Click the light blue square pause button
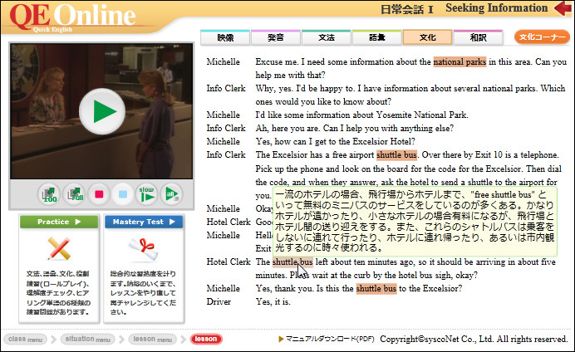Viewport: 575px width, 352px height. [123, 194]
